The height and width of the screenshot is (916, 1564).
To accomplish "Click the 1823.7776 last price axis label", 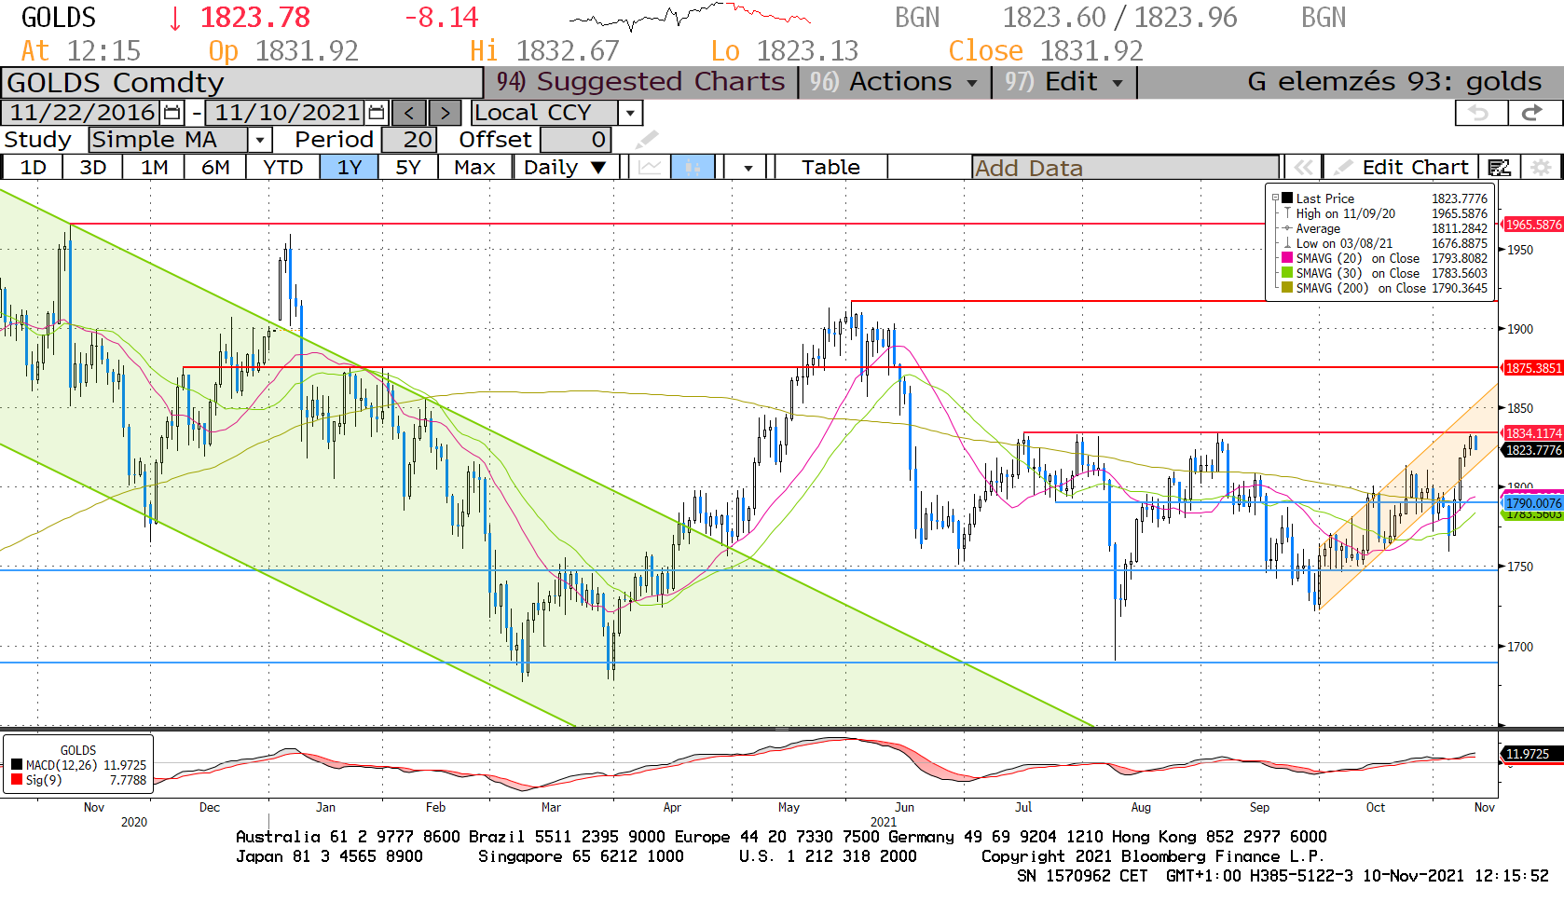I will pyautogui.click(x=1533, y=450).
